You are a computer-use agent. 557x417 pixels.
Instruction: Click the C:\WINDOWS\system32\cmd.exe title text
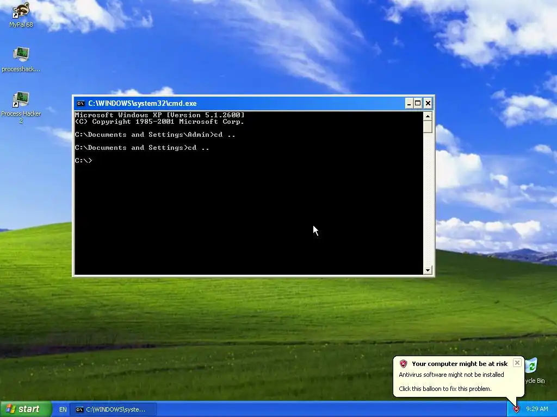pyautogui.click(x=142, y=104)
